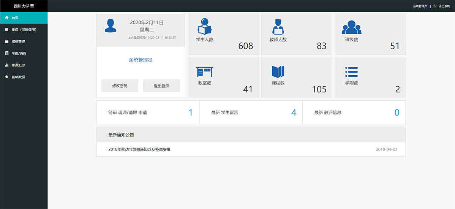Open the 待审 调课/请假 申请 panel

point(148,112)
